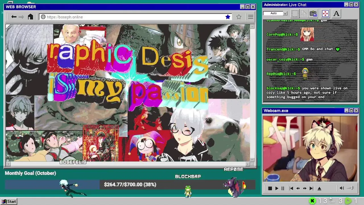Click the Cozy icon in taskbar
The width and height of the screenshot is (364, 205).
pyautogui.click(x=332, y=201)
